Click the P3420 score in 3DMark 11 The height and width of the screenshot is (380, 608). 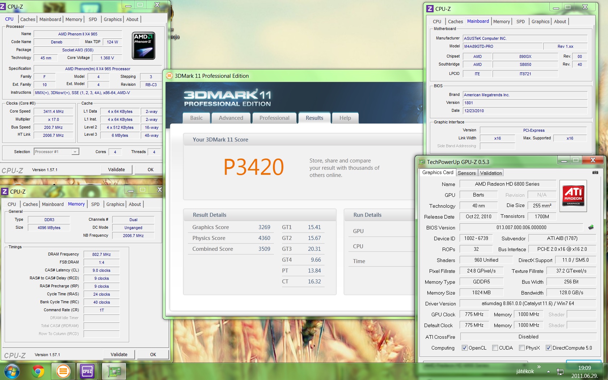coord(254,167)
